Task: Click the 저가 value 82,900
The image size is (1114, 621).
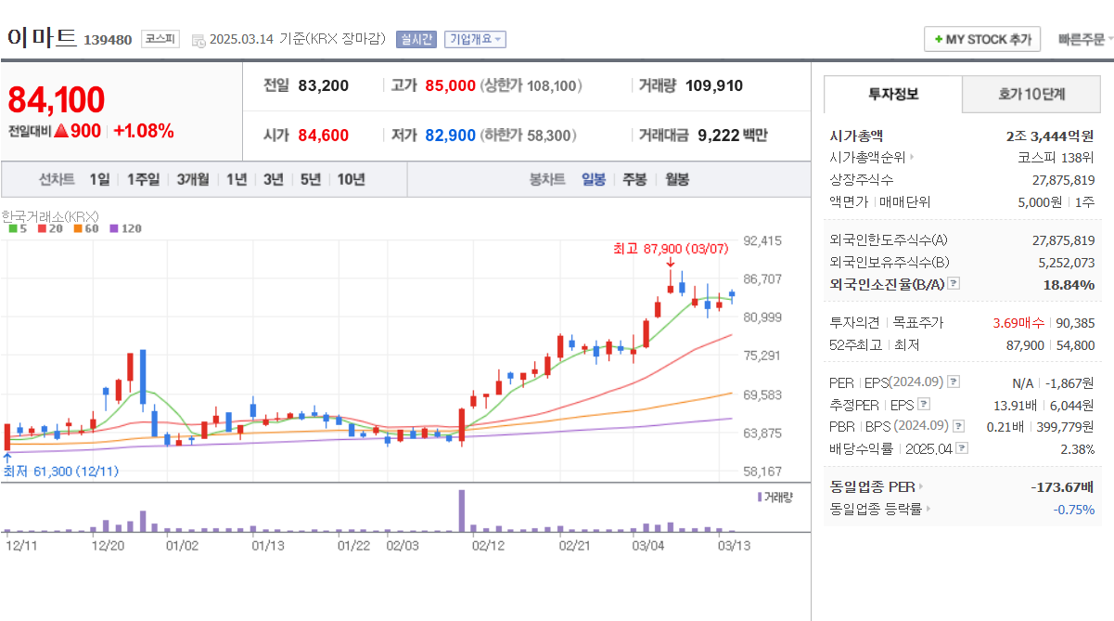Action: pos(450,136)
